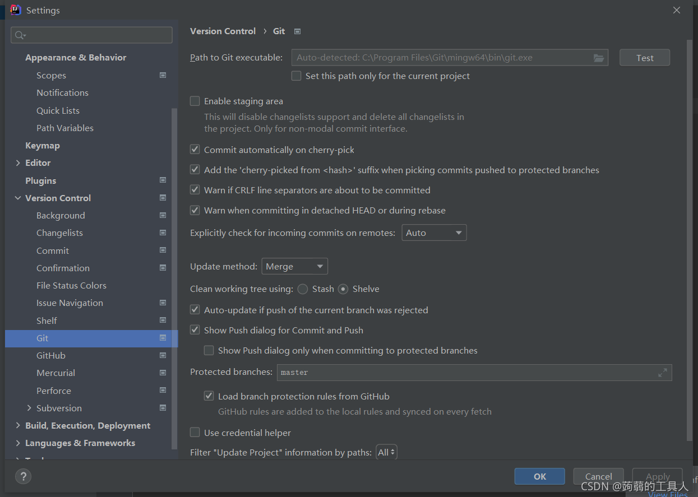Screen dimensions: 698x497
Task: Open the Path Variables settings page
Action: (65, 128)
